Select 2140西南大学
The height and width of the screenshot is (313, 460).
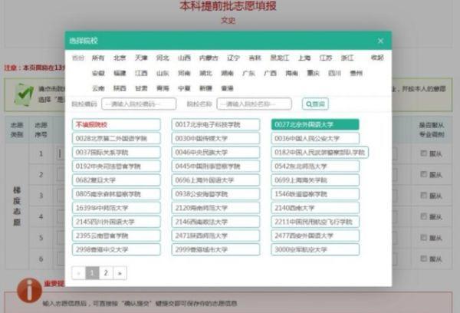pos(315,208)
